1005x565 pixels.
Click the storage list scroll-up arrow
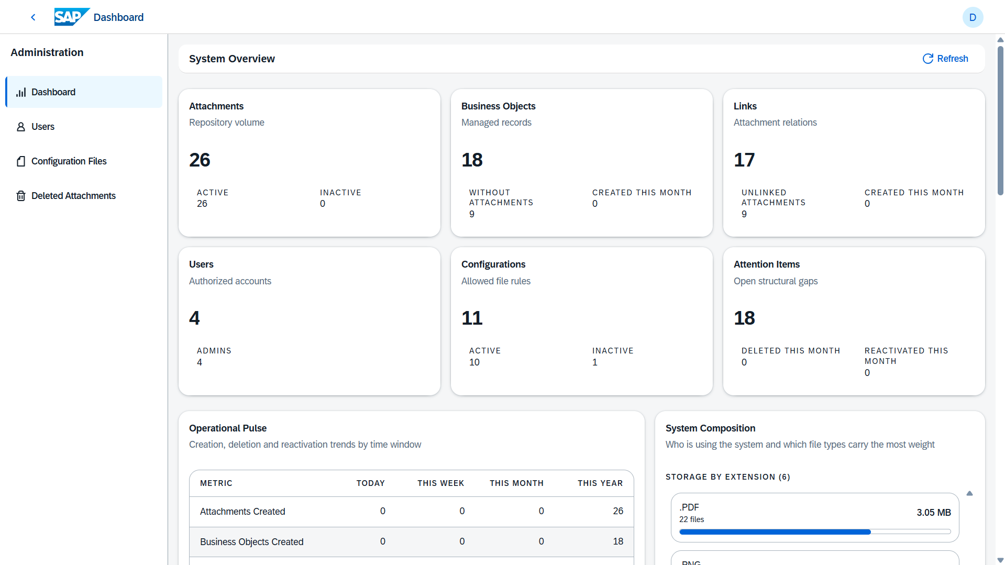tap(969, 493)
